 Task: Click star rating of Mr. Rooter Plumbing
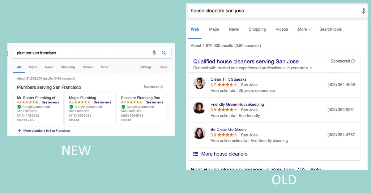point(30,102)
